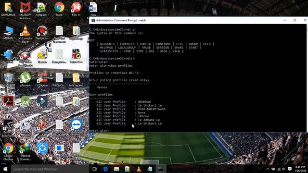Click the Command Prompt title bar icon
Screen dimensions: 308x173
pos(93,20)
